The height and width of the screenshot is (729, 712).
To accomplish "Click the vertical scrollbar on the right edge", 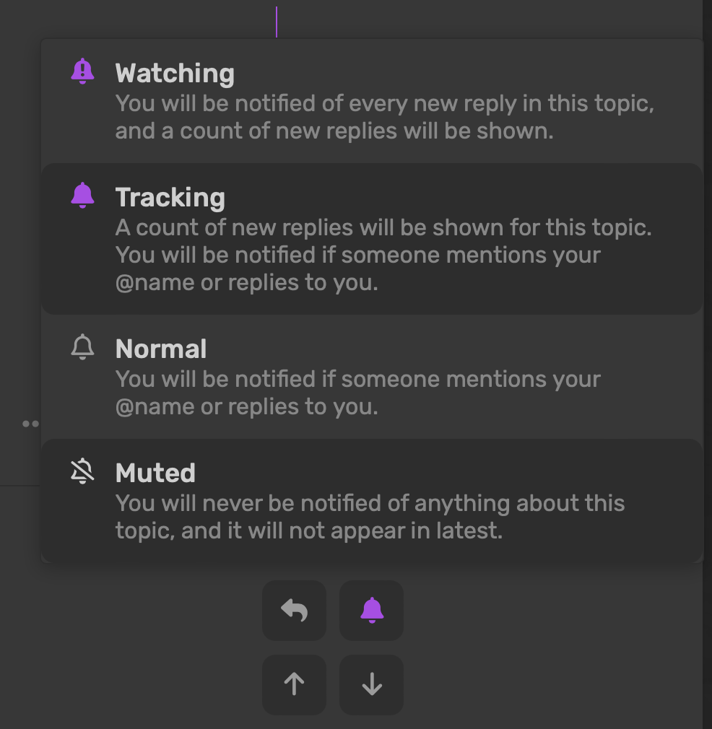I will tap(707, 364).
